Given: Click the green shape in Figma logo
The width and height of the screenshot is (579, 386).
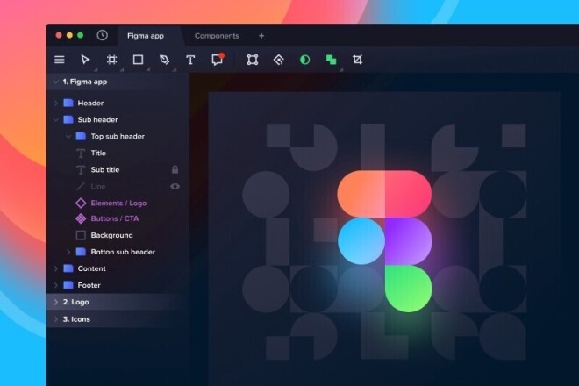Looking at the screenshot, I should coord(409,289).
